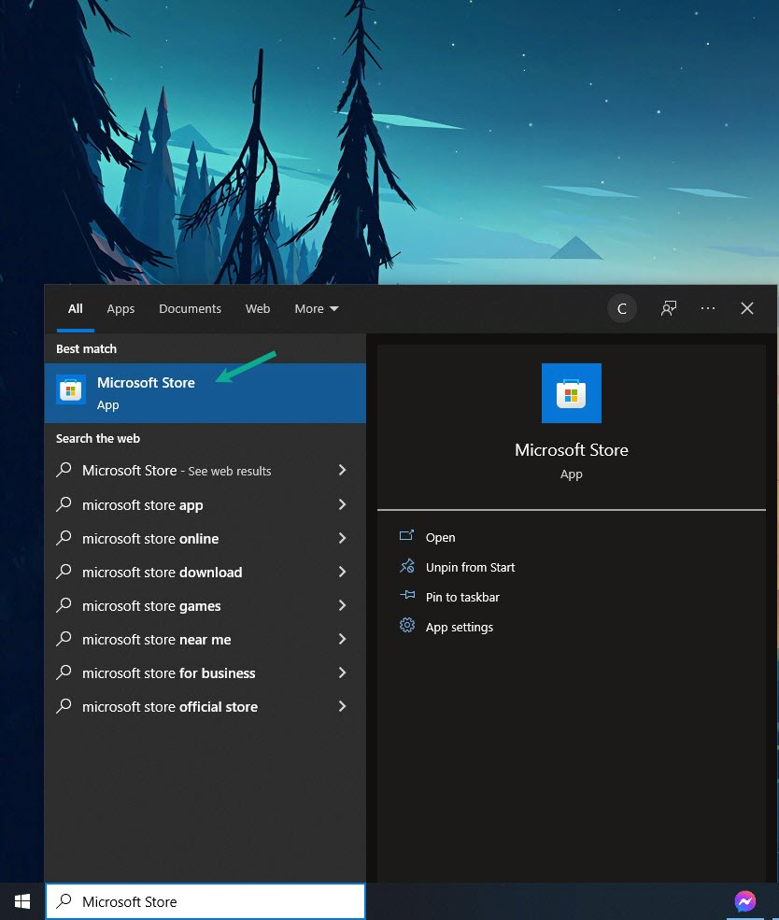The width and height of the screenshot is (779, 920).
Task: Click the Unpin from Start pin icon
Action: click(x=407, y=566)
